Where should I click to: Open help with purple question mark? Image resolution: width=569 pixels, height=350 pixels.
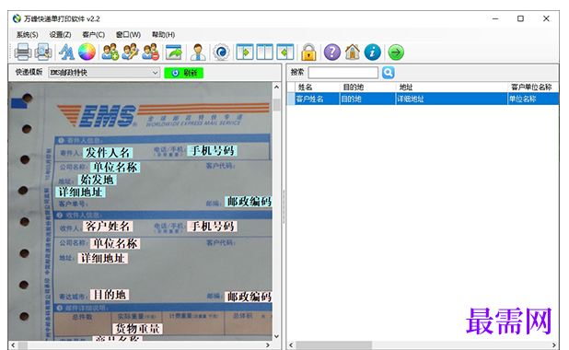(332, 52)
